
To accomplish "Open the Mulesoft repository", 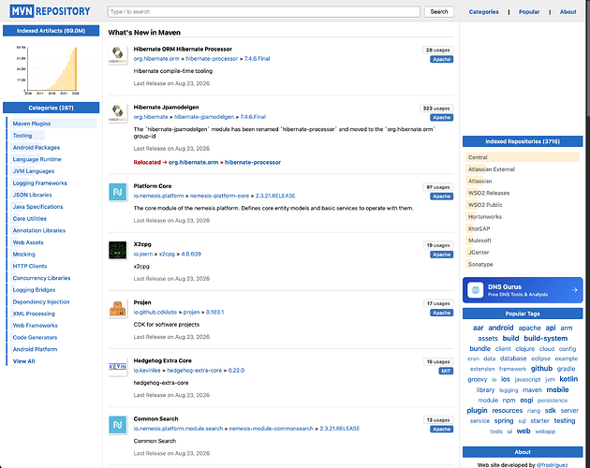I will click(x=479, y=241).
